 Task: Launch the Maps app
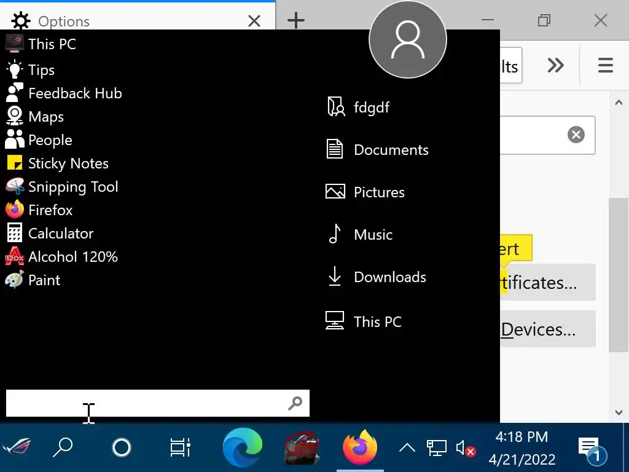pyautogui.click(x=35, y=116)
